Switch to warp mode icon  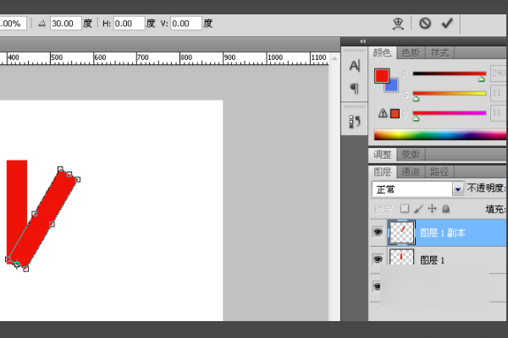point(397,24)
